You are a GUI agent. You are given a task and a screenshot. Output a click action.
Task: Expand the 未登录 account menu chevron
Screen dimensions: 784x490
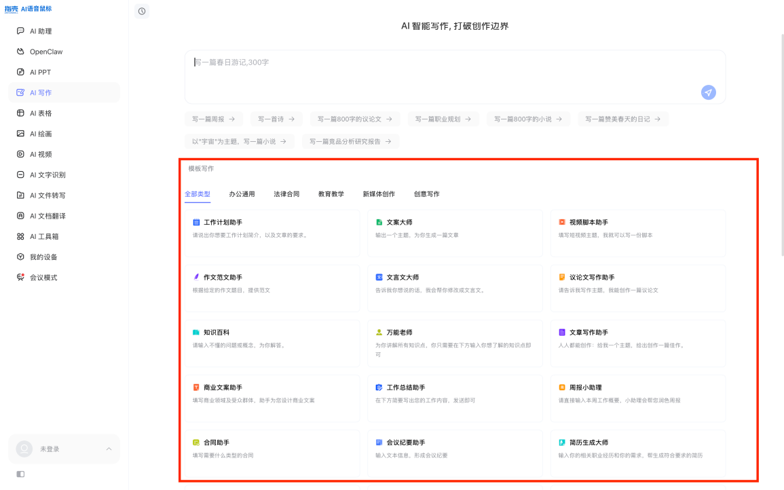109,449
